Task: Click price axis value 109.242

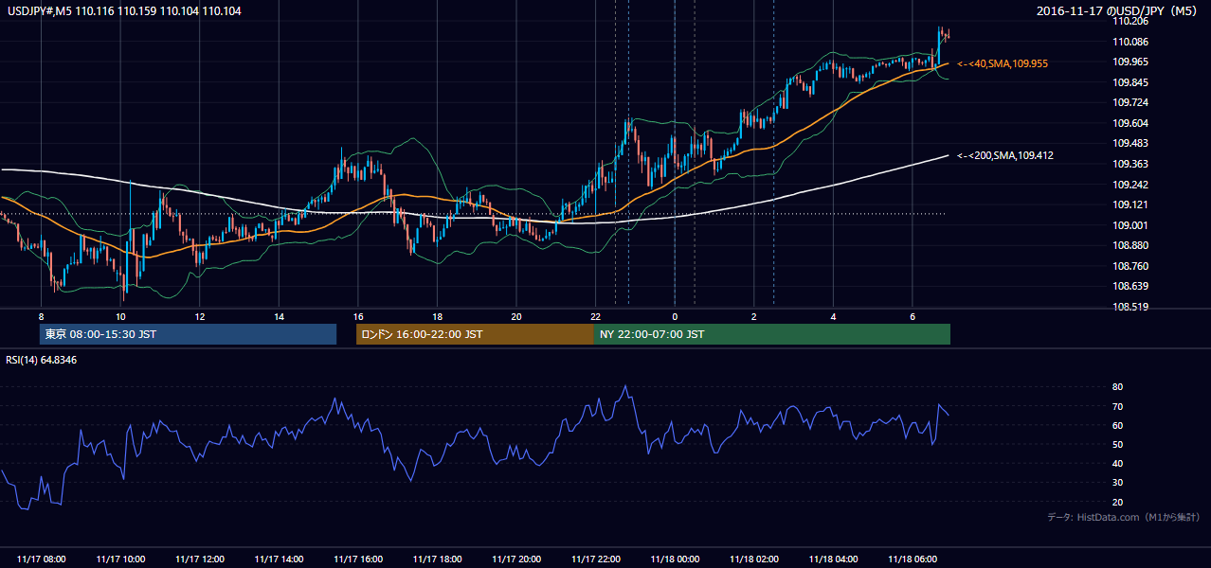Action: 1130,185
